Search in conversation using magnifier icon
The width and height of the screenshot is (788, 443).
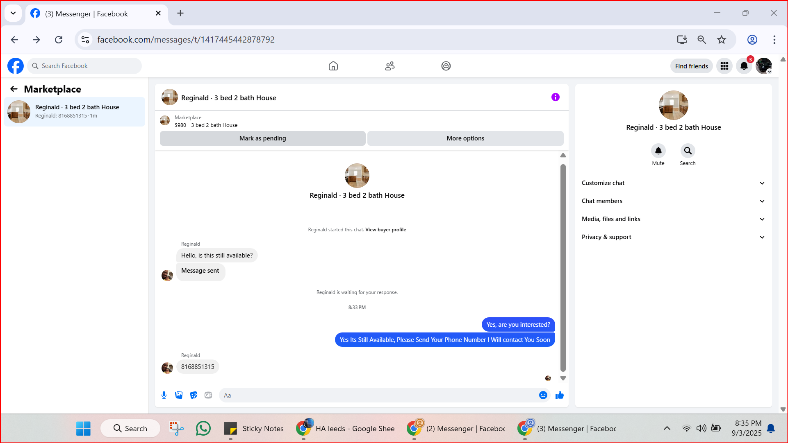pos(688,151)
